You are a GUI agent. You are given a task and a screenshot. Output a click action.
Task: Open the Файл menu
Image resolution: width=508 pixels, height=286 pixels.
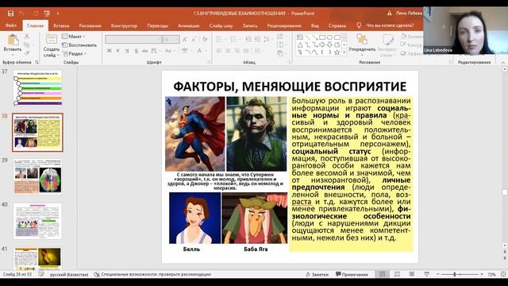click(10, 25)
